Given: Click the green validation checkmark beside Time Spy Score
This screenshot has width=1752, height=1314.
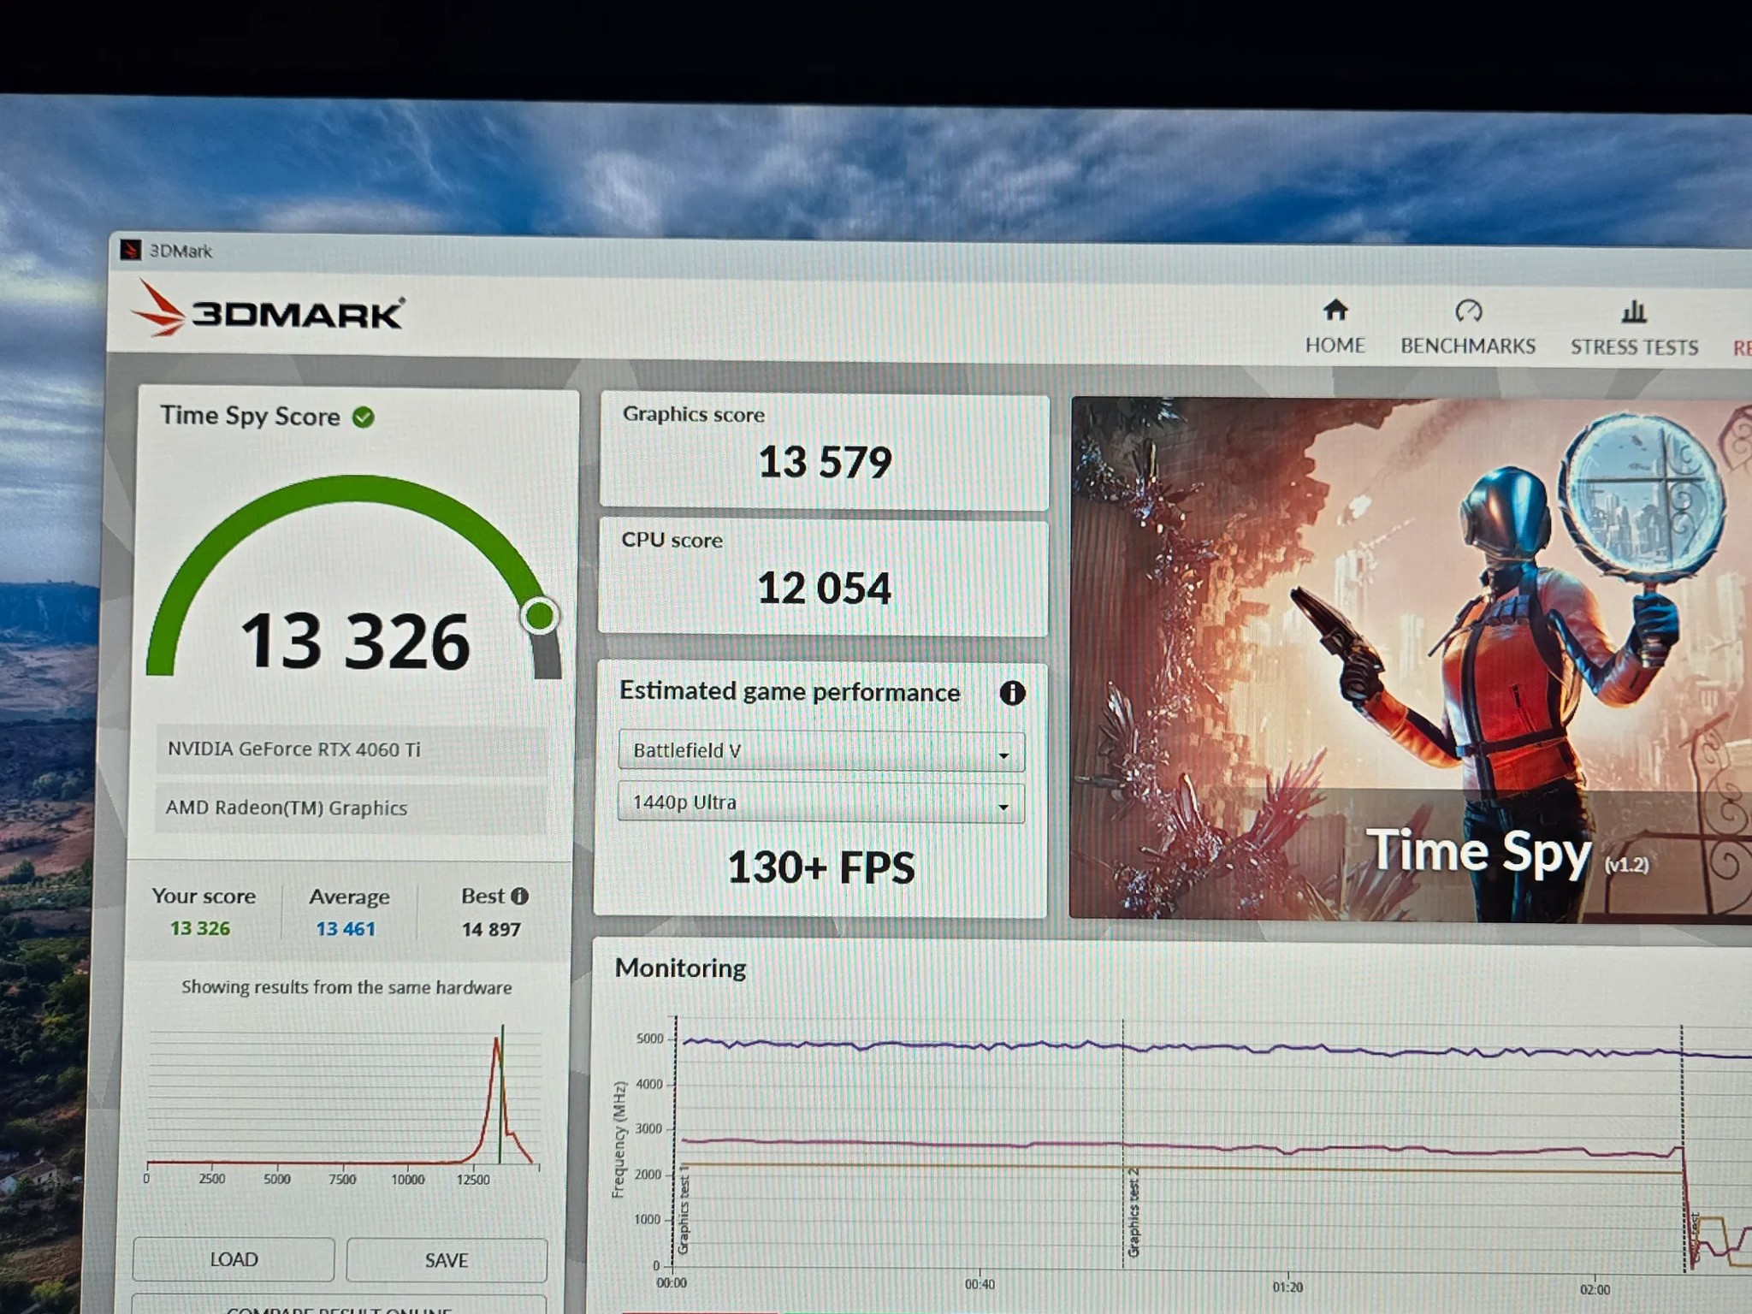Looking at the screenshot, I should 364,417.
